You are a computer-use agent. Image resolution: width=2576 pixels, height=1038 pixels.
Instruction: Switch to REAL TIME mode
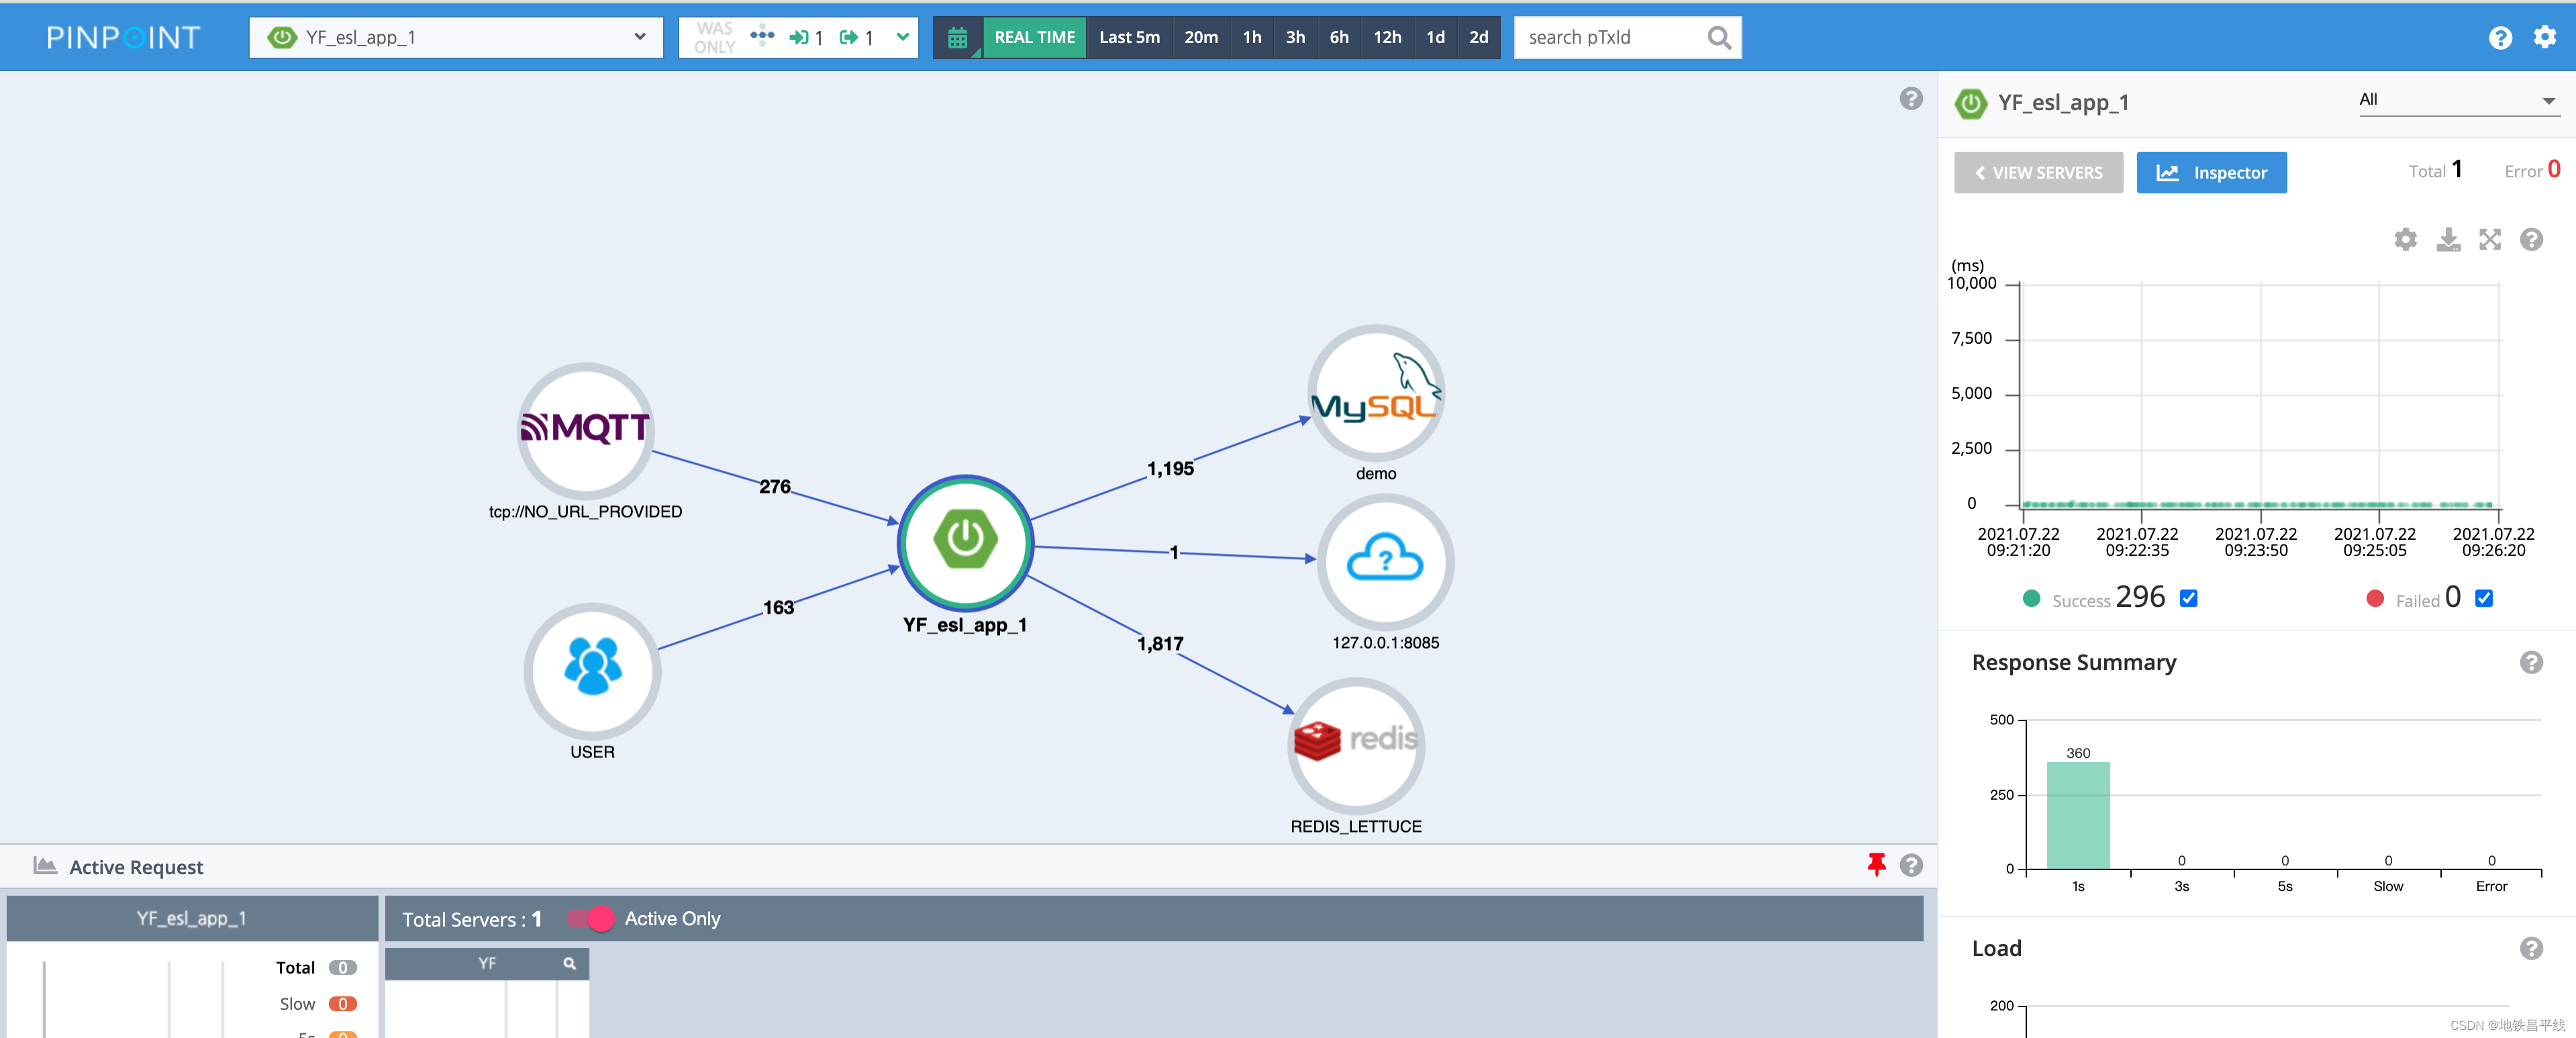point(1034,38)
